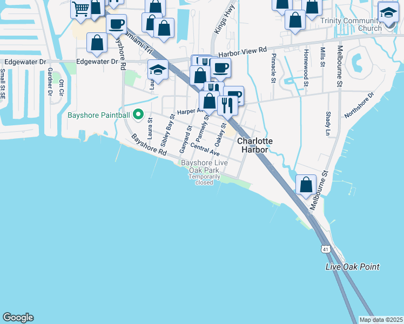Click the school marker near Laura St

tap(158, 70)
